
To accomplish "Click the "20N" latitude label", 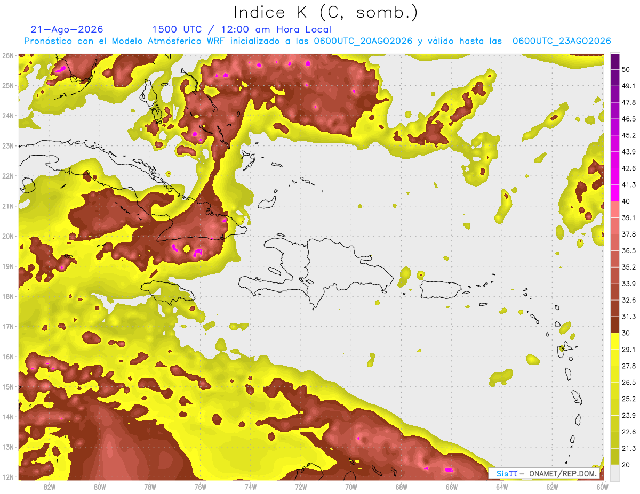I will pyautogui.click(x=7, y=236).
